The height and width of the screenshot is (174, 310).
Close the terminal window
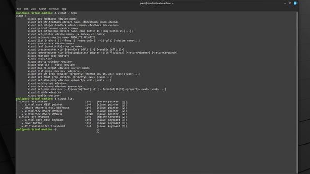click(x=295, y=3)
